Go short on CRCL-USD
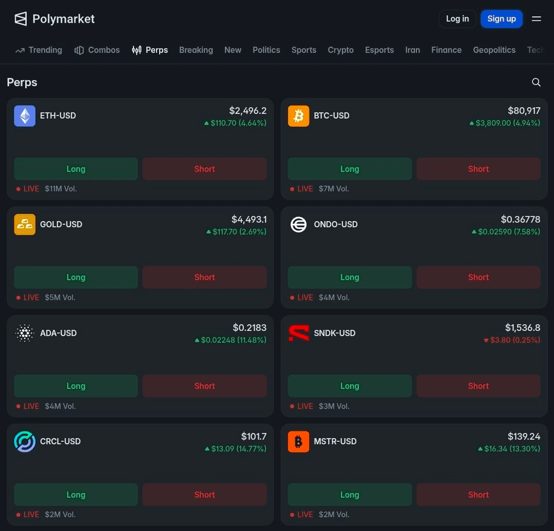 [x=204, y=495]
